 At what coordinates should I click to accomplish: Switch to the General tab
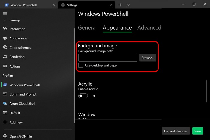click(87, 28)
